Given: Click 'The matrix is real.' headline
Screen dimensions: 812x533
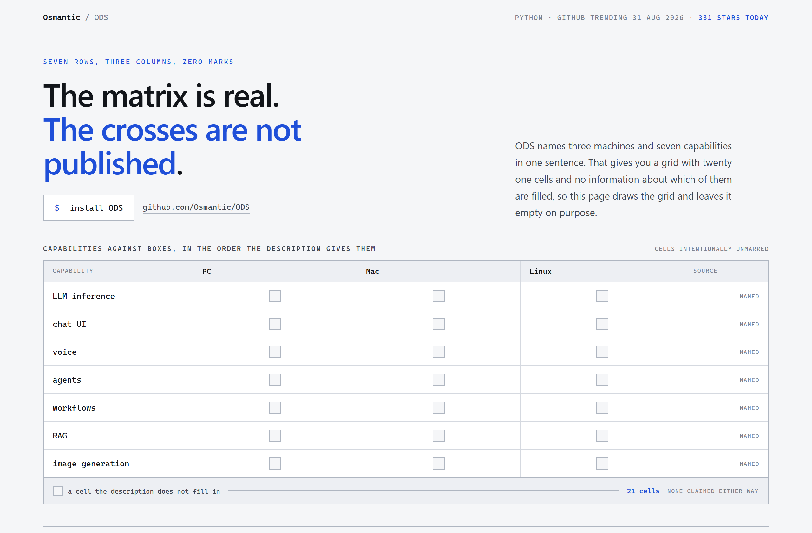Looking at the screenshot, I should pos(161,96).
